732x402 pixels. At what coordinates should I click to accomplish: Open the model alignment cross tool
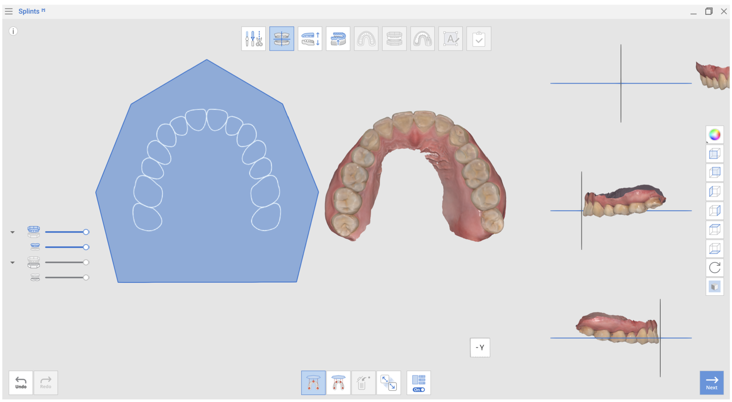(x=281, y=38)
